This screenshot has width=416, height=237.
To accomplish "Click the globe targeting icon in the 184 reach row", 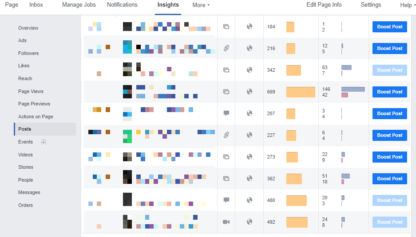I will click(250, 27).
